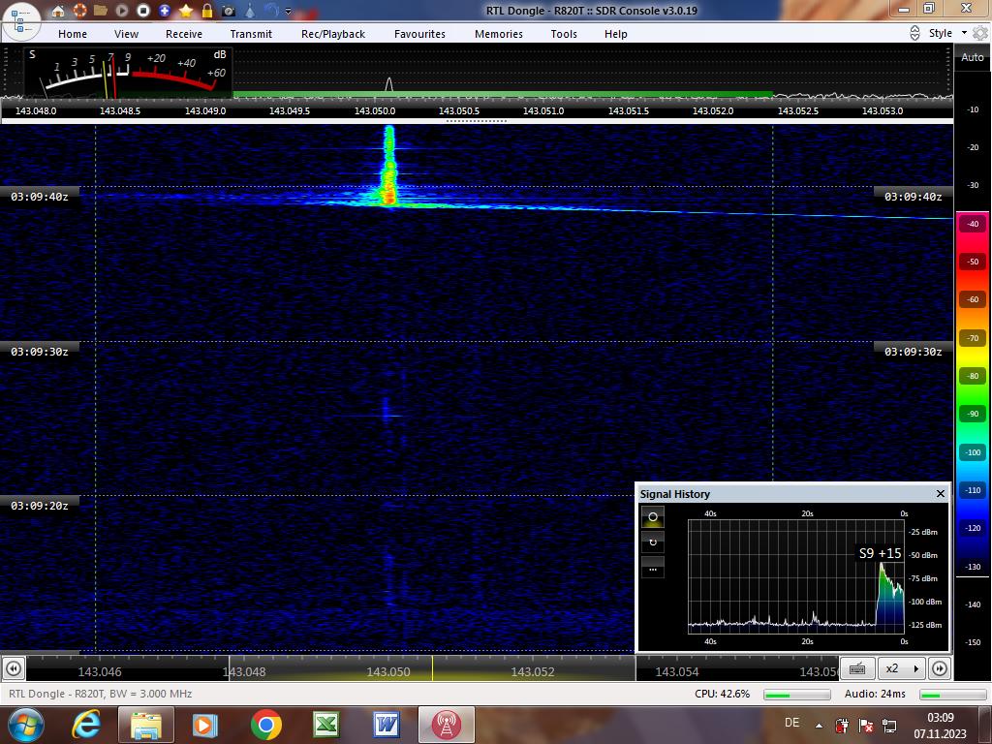Click the 143.052.0 frequency scale label
This screenshot has width=992, height=744.
(713, 110)
